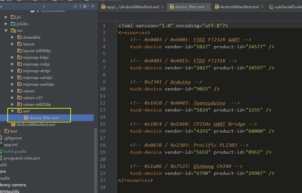Open the Project panel gear settings
The image size is (302, 193).
point(85,7)
